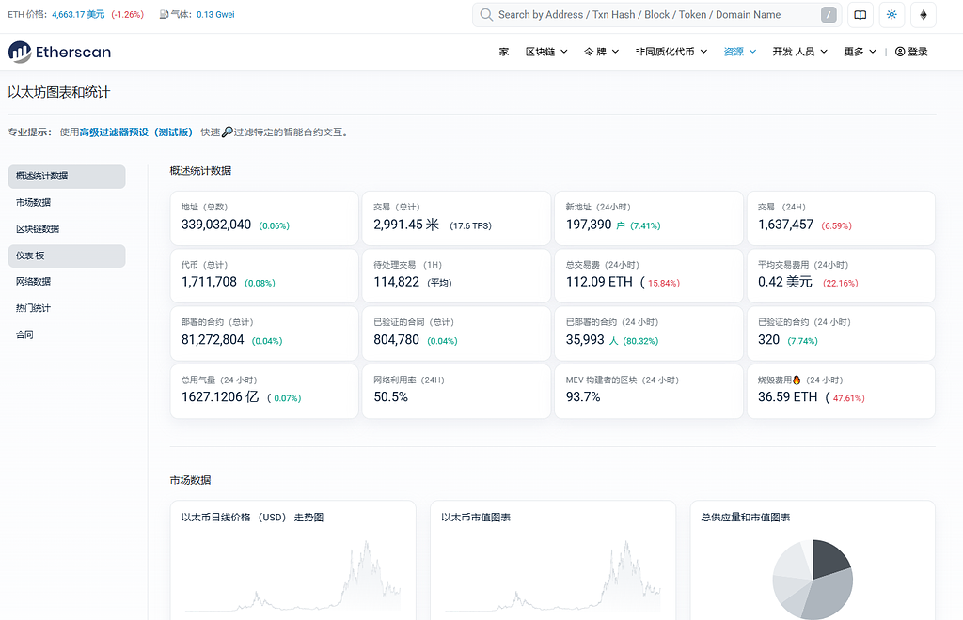Viewport: 963px width, 620px height.
Task: Open the 高级过滤器预设 link
Action: pos(136,132)
